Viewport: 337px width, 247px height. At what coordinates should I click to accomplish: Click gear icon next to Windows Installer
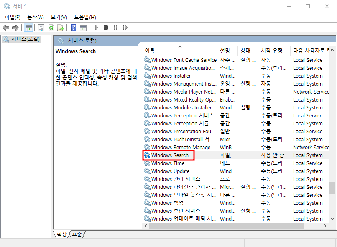[147, 76]
